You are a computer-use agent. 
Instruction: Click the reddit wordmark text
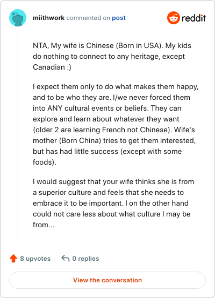[x=193, y=18]
